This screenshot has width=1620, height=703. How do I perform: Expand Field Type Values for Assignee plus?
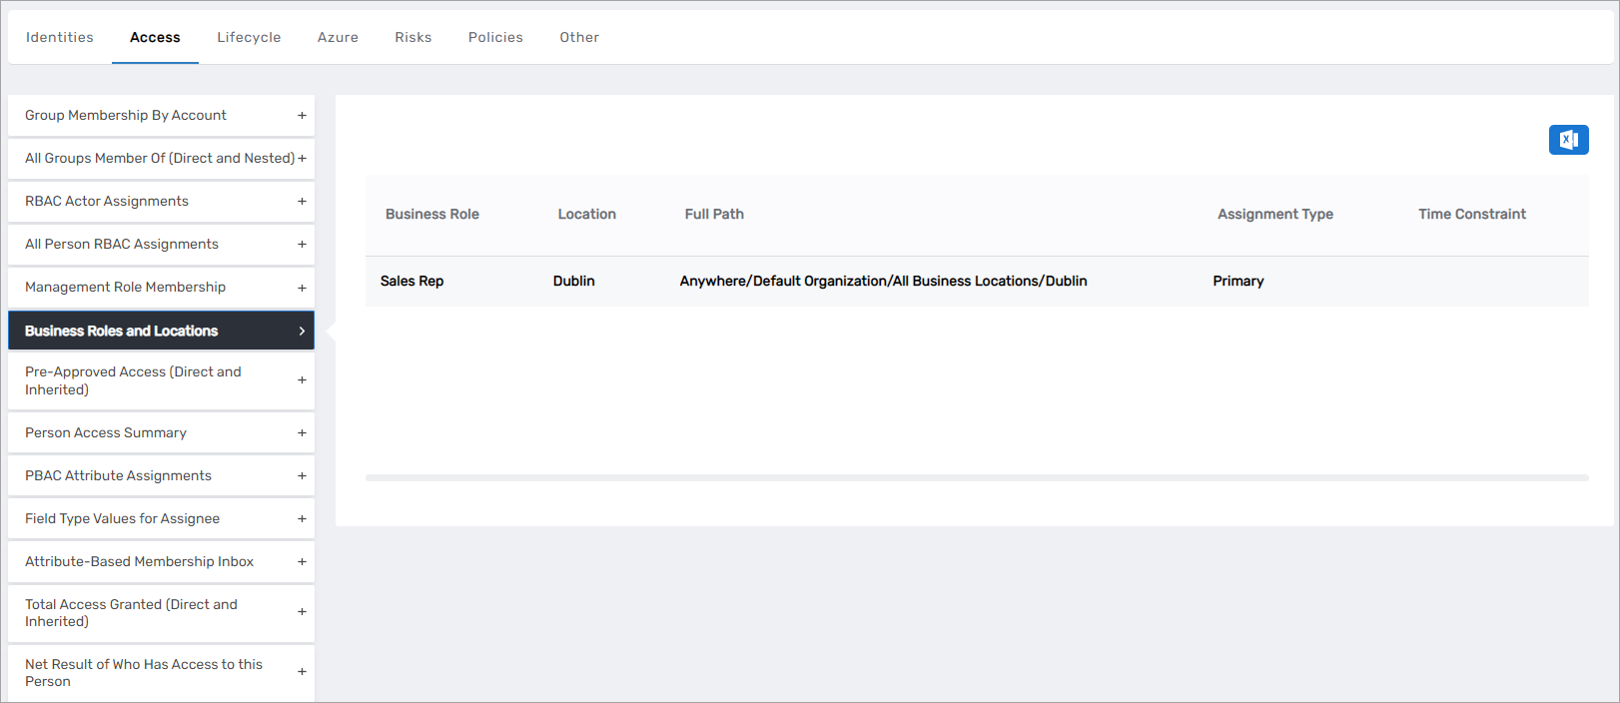click(302, 519)
